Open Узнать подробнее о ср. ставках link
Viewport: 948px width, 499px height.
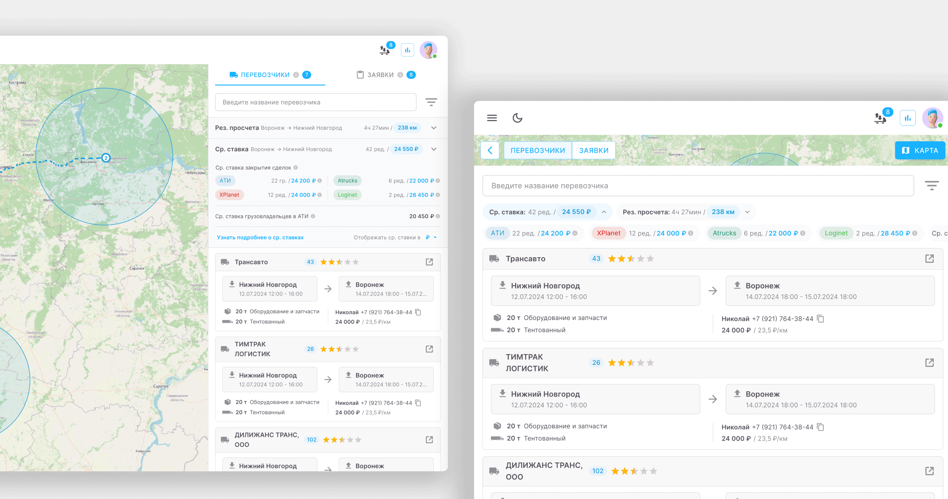tap(260, 237)
